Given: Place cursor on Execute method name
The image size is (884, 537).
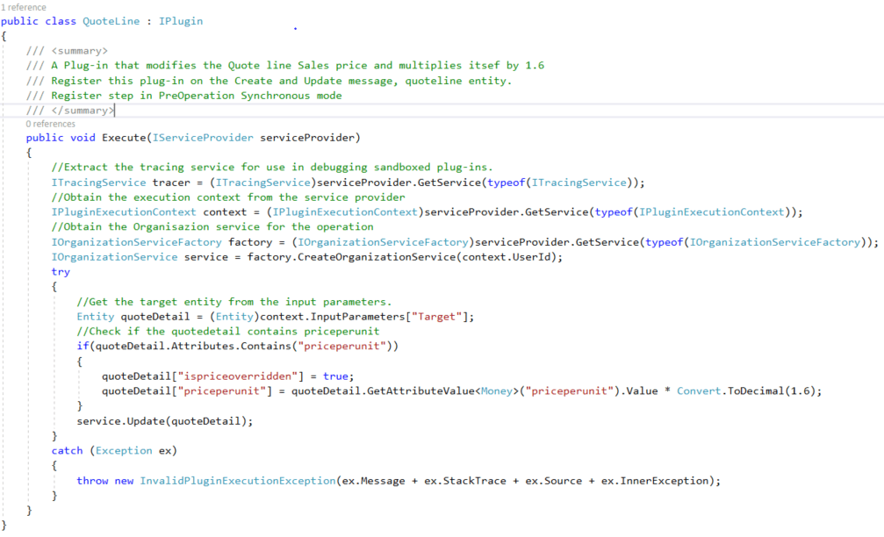Looking at the screenshot, I should coord(124,138).
